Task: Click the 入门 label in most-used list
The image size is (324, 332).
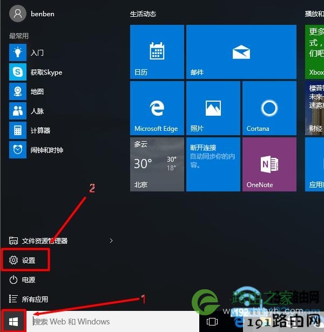Action: point(37,52)
